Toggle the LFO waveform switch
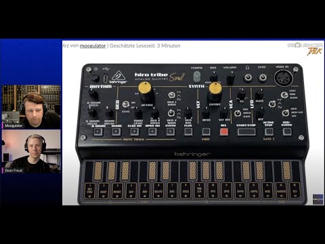 272,104
